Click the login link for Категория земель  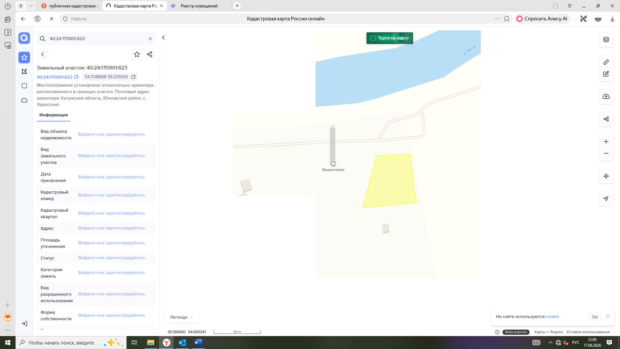[112, 273]
